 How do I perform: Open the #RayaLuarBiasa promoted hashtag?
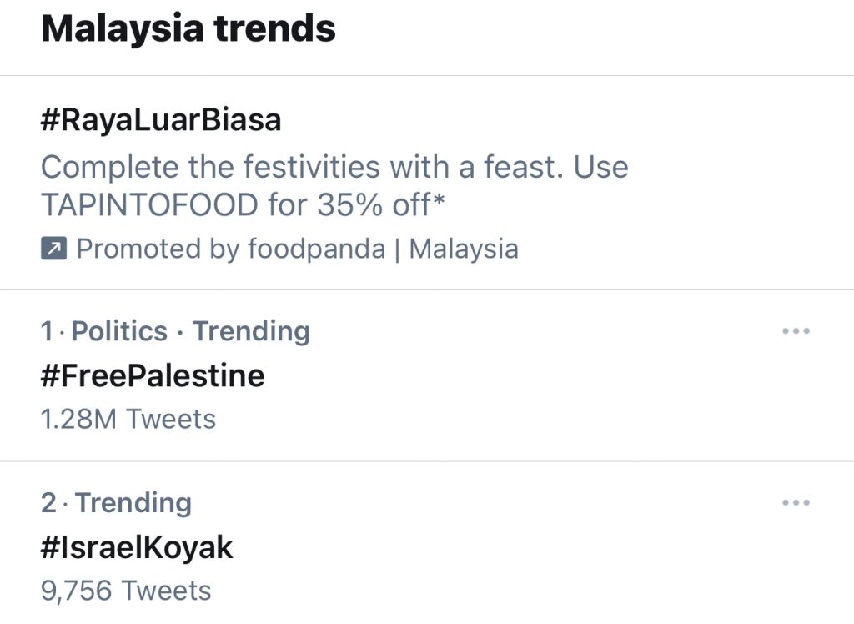pyautogui.click(x=161, y=120)
